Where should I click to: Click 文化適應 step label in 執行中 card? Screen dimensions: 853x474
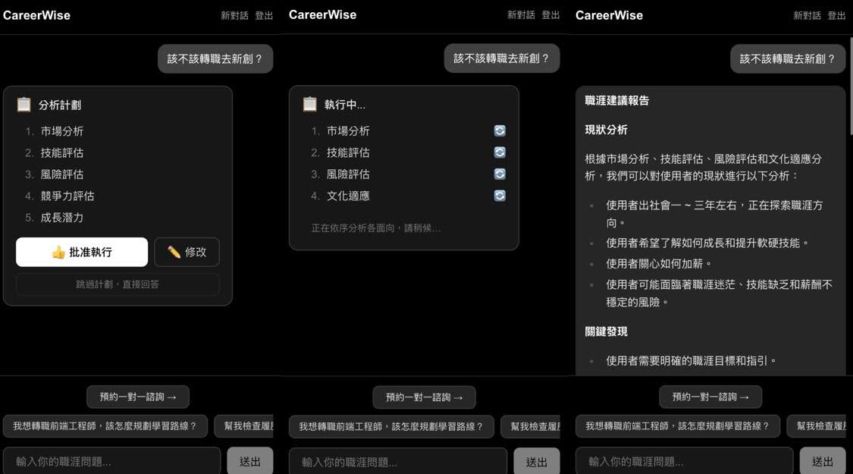tap(348, 196)
